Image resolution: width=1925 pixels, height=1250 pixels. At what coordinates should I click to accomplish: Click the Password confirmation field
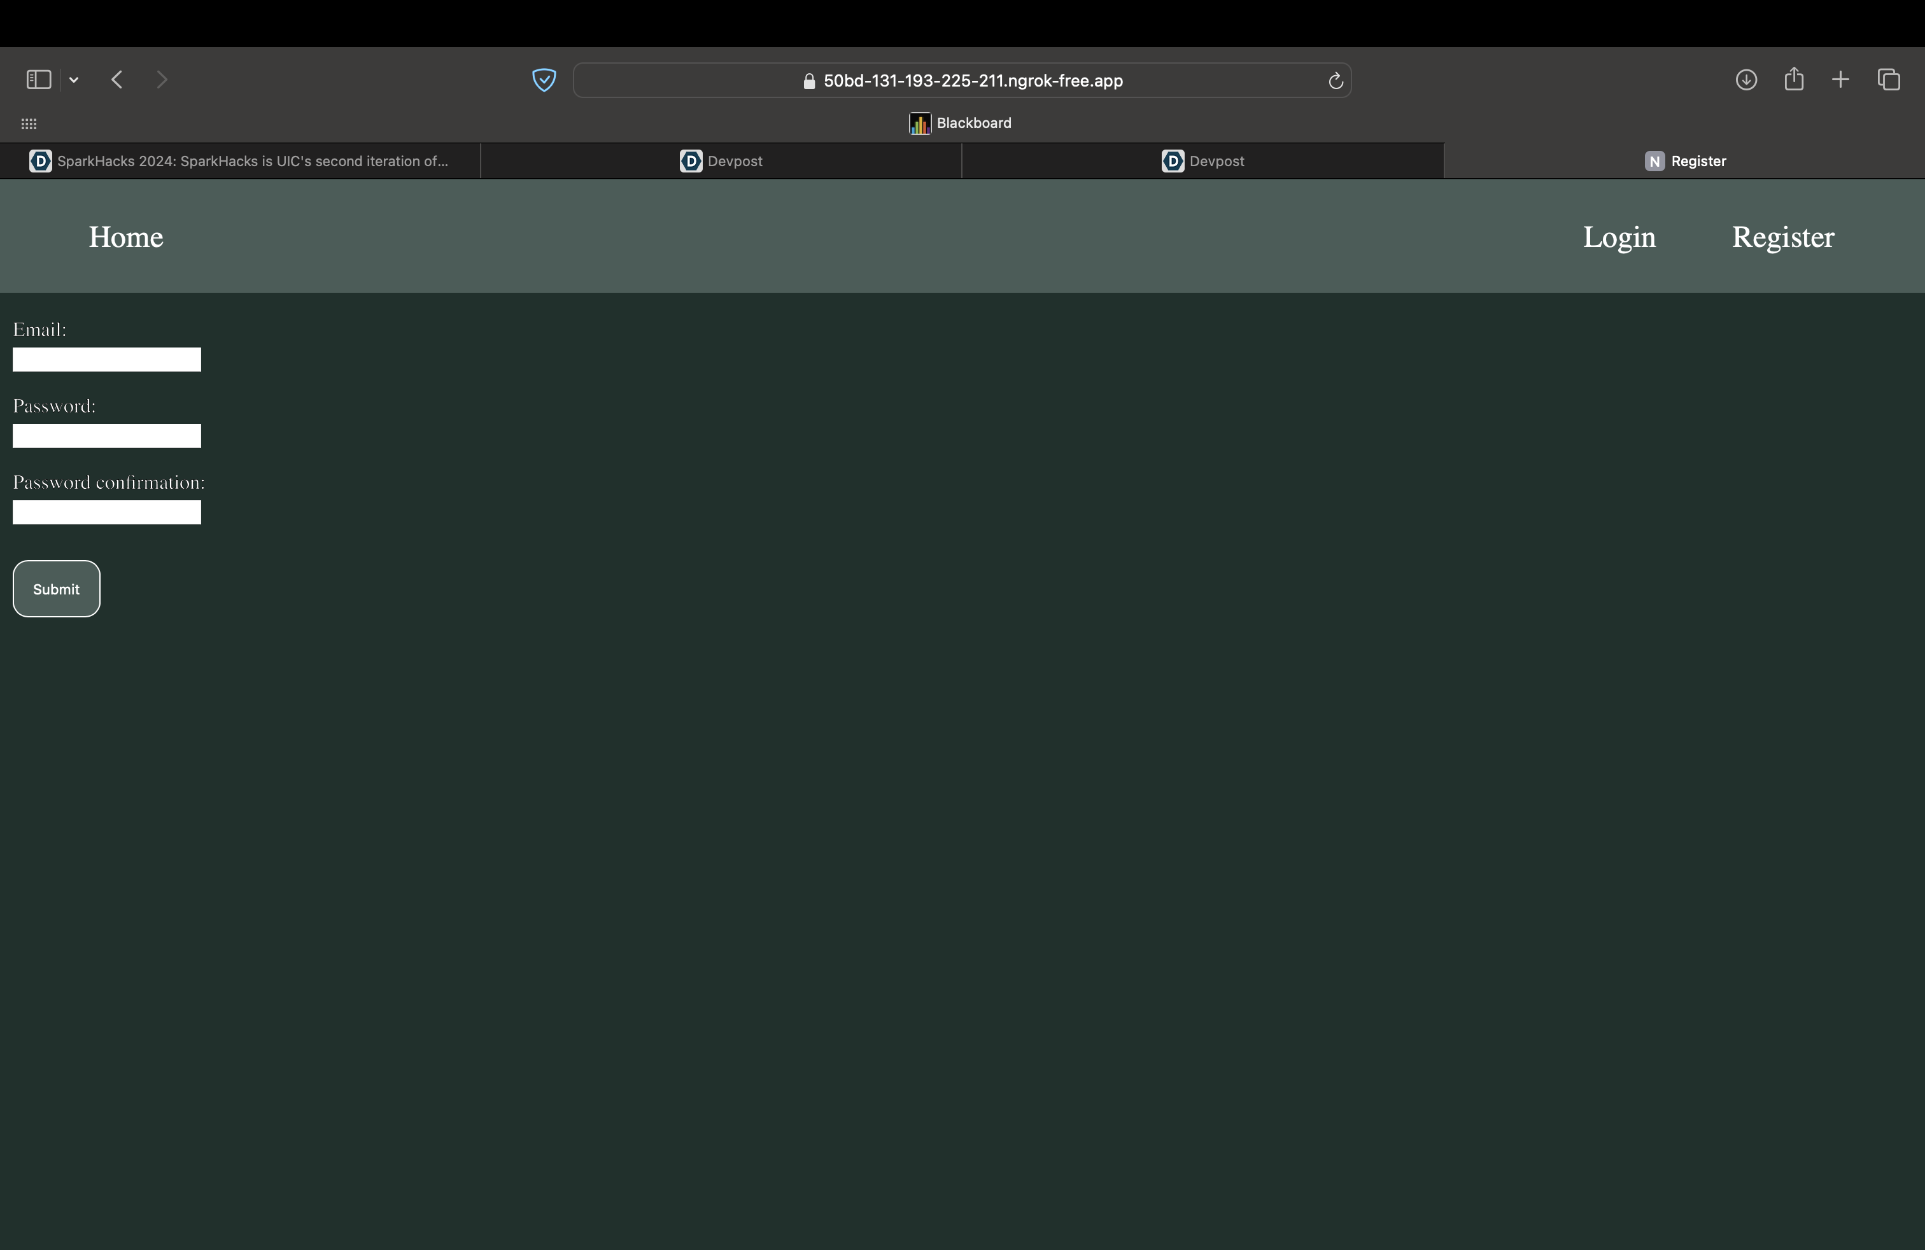coord(107,512)
